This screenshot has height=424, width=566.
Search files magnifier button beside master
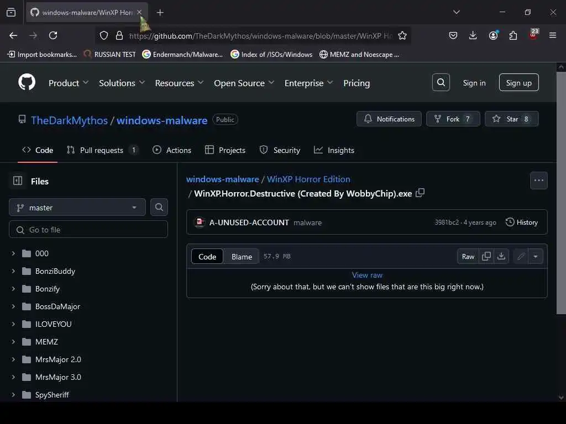[x=159, y=207]
